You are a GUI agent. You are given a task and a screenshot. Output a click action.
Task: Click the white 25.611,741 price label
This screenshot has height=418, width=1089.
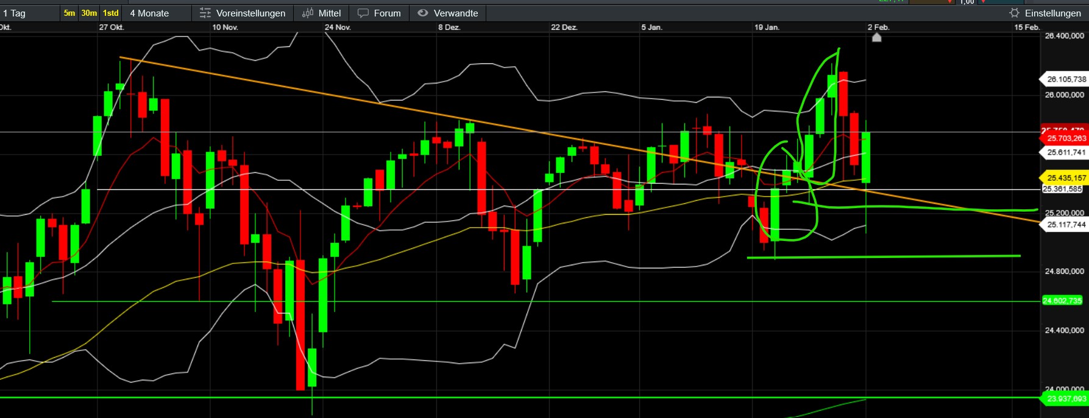pyautogui.click(x=1065, y=152)
